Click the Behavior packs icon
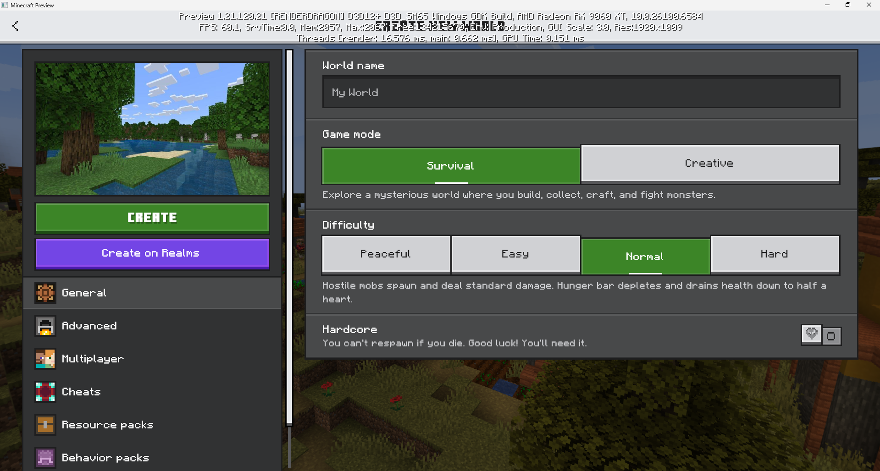 click(x=45, y=458)
